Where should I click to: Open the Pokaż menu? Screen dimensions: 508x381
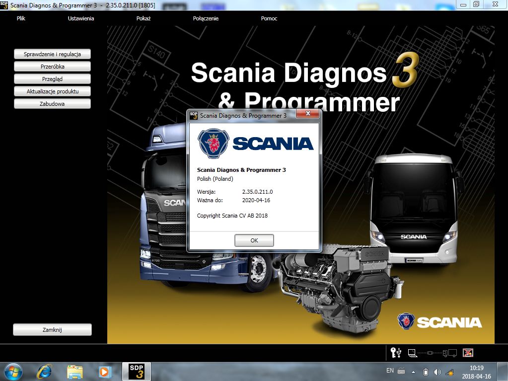(x=144, y=18)
